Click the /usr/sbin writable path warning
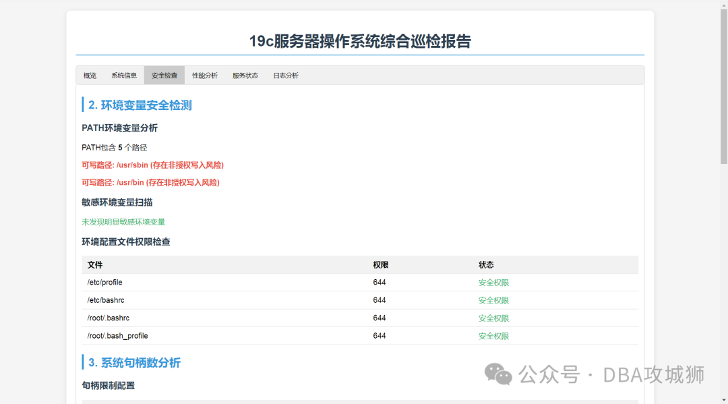The image size is (728, 404). click(x=153, y=165)
